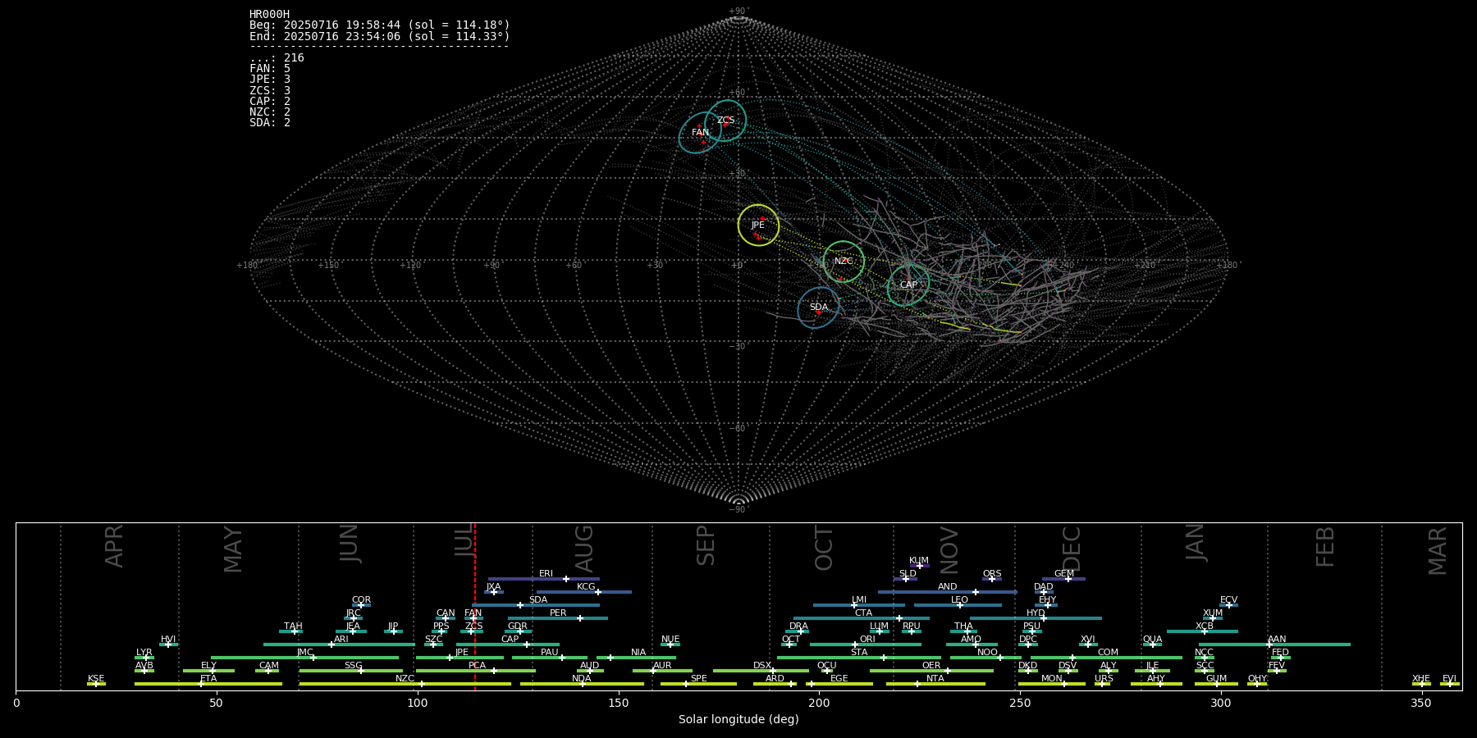Click the ORI shower bar in the timeline
Screen dimensions: 1477x738
(866, 645)
